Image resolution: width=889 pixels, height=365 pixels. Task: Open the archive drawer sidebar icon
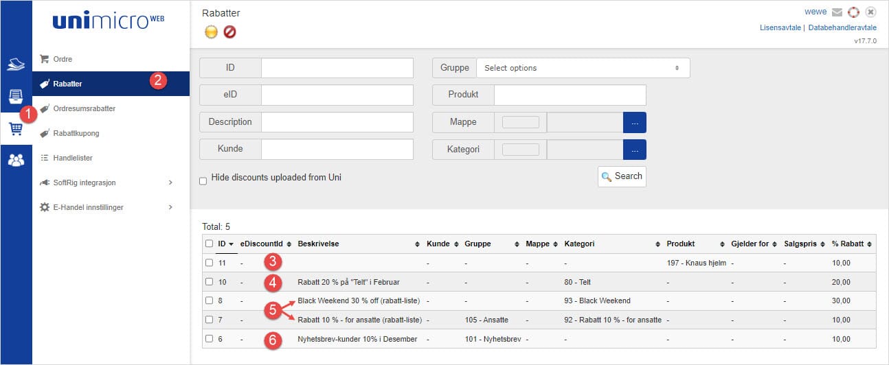[15, 96]
